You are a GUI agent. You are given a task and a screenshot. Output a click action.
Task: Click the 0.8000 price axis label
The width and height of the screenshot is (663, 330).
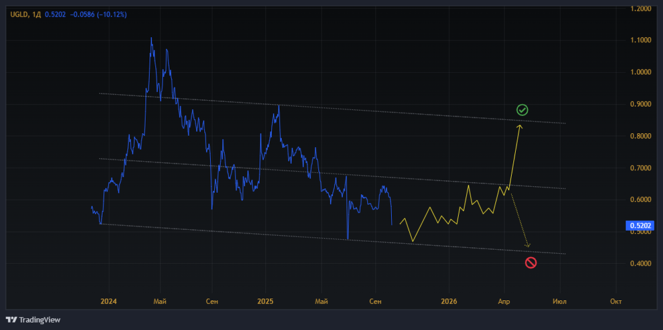point(639,137)
